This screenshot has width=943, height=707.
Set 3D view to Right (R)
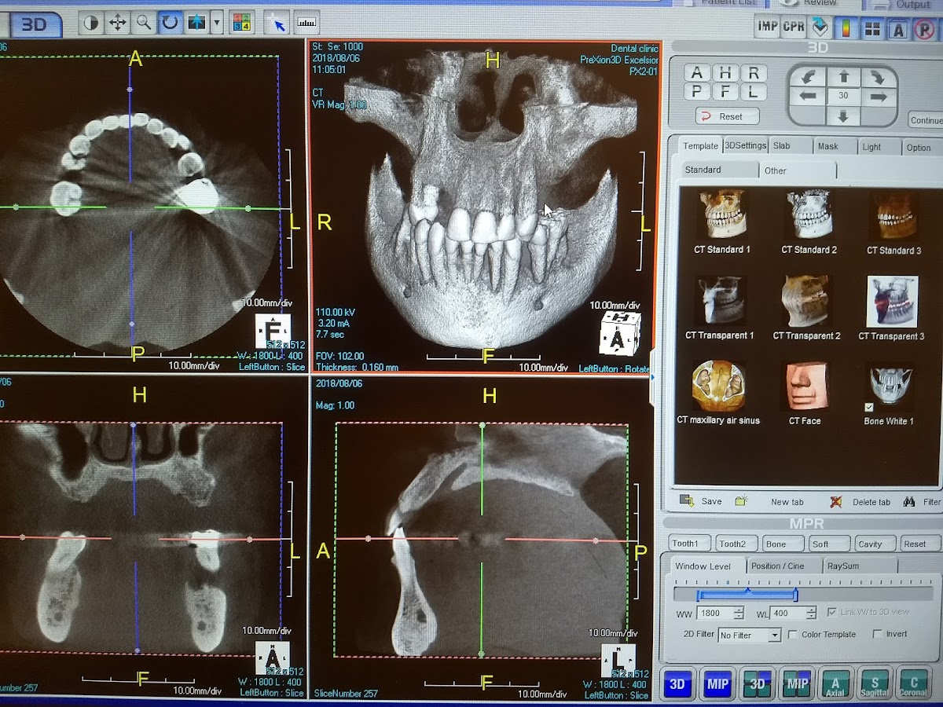[753, 73]
